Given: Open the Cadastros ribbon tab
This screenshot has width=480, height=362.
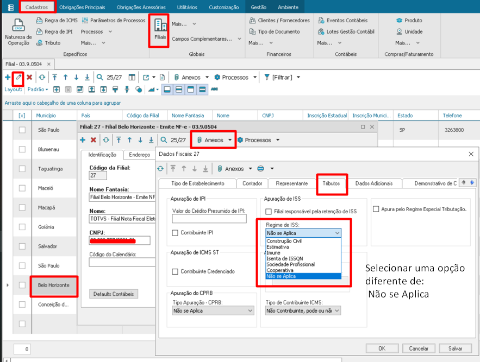Looking at the screenshot, I should (x=37, y=7).
